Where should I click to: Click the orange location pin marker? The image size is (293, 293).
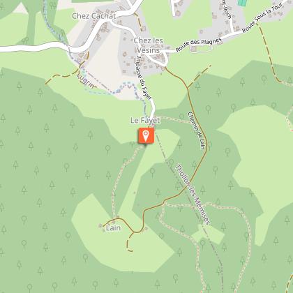tap(146, 135)
